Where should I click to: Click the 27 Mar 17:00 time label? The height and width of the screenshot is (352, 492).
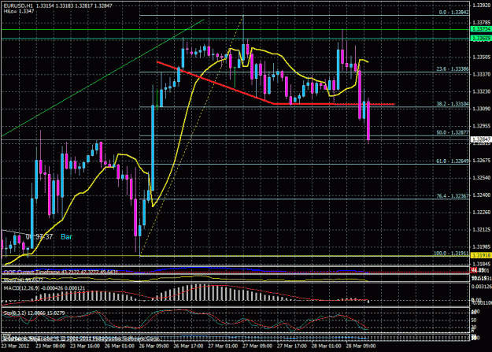click(292, 346)
